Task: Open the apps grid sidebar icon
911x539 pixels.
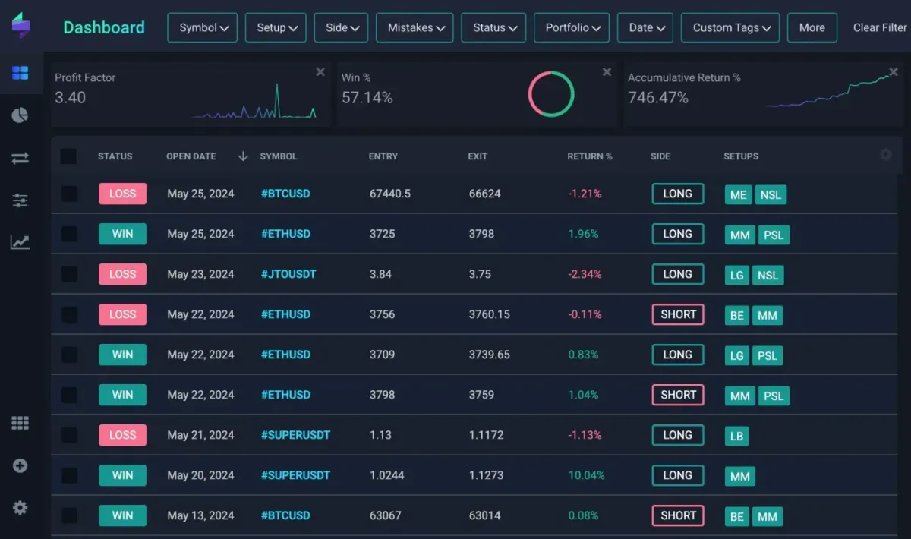Action: coord(20,424)
